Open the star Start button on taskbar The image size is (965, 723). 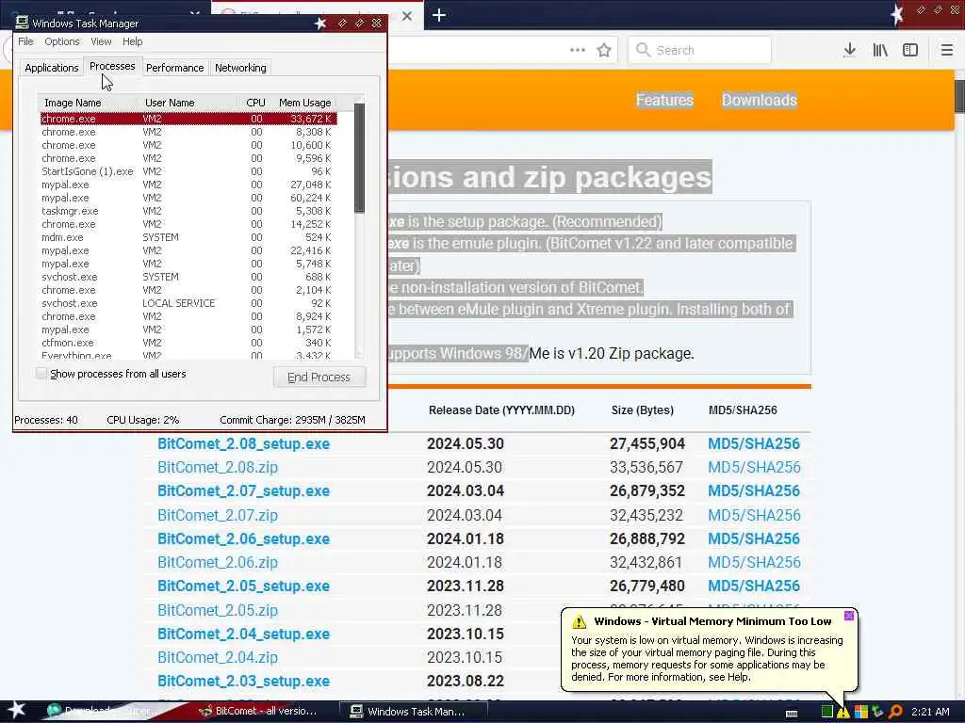coord(16,710)
